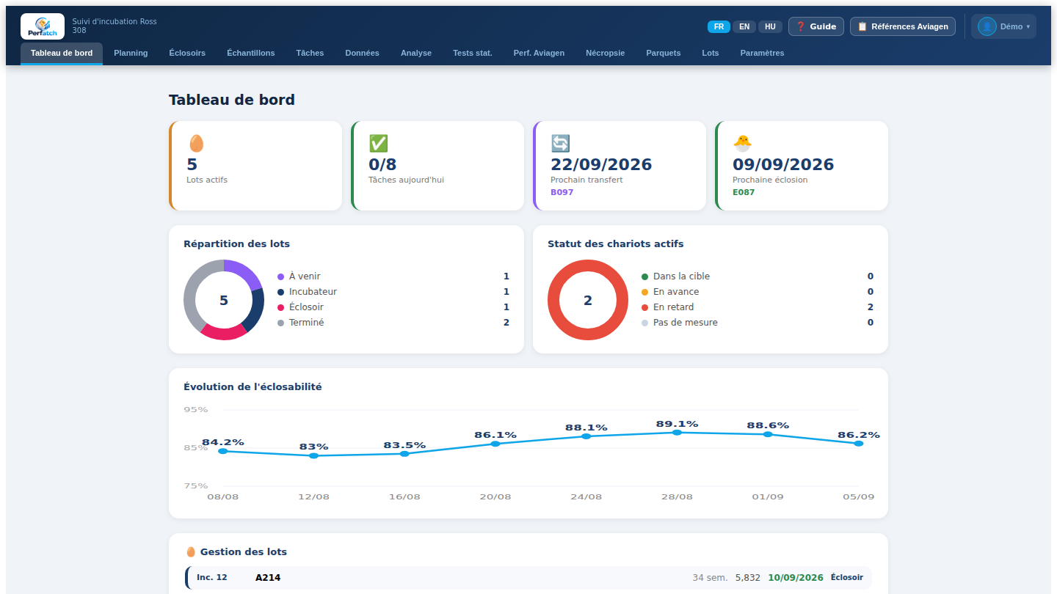
Task: Open the Démo user dropdown
Action: pos(1003,26)
